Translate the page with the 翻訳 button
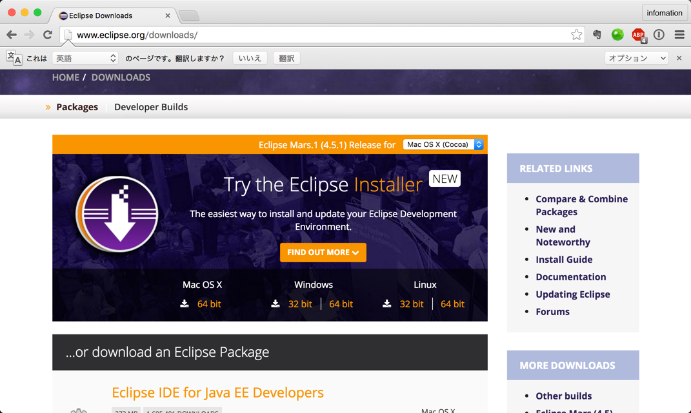 [x=286, y=58]
